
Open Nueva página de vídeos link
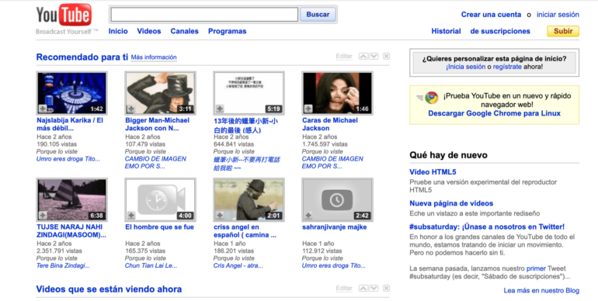pos(451,203)
